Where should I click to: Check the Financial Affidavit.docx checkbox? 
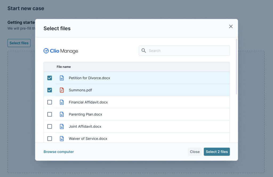coord(50,102)
